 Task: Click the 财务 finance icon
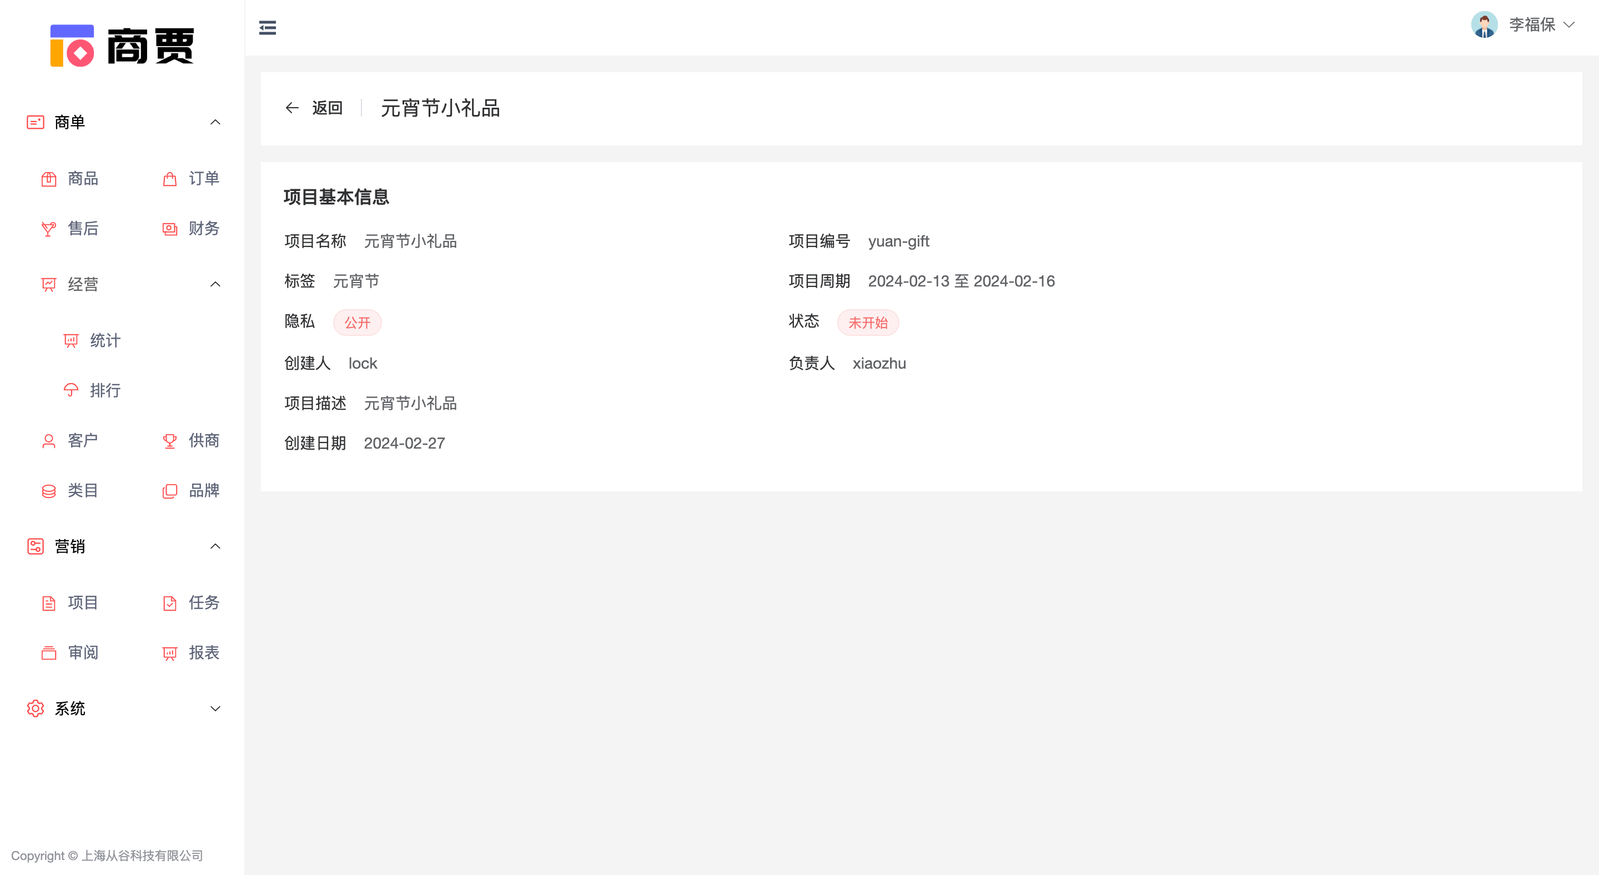169,229
